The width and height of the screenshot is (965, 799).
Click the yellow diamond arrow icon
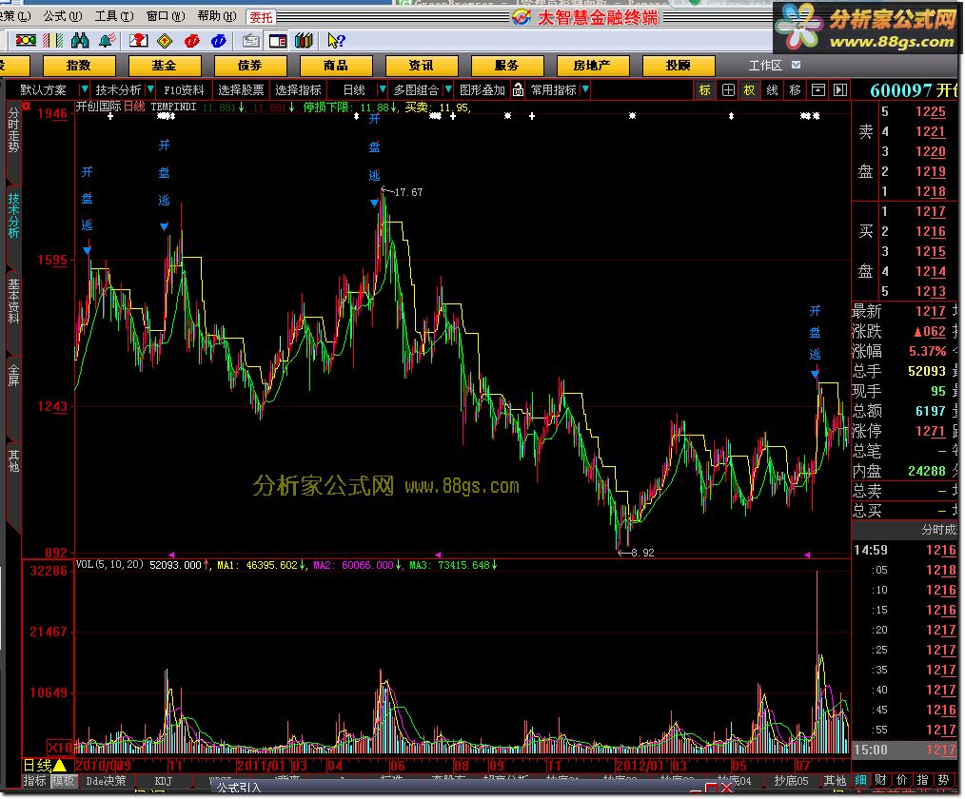tap(165, 41)
